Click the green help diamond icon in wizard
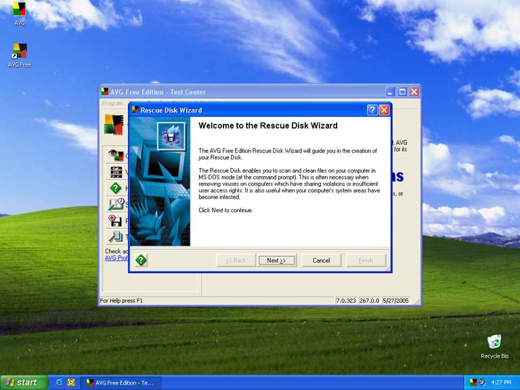520x390 pixels. click(141, 260)
